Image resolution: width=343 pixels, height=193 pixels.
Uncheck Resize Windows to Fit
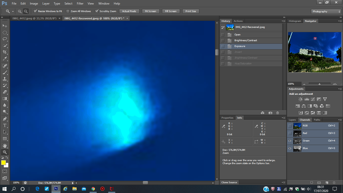click(x=35, y=11)
